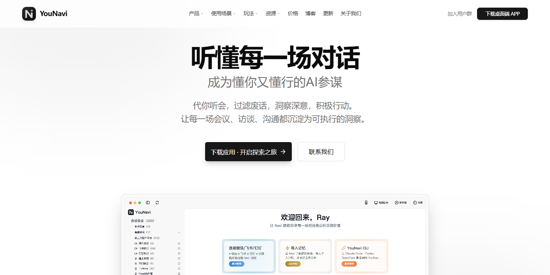Click blue button on 连接微信/飞书/钉钉 card
The height and width of the screenshot is (275, 550).
tap(237, 264)
